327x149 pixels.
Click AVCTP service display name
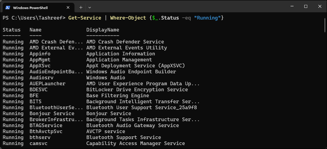coord(106,132)
